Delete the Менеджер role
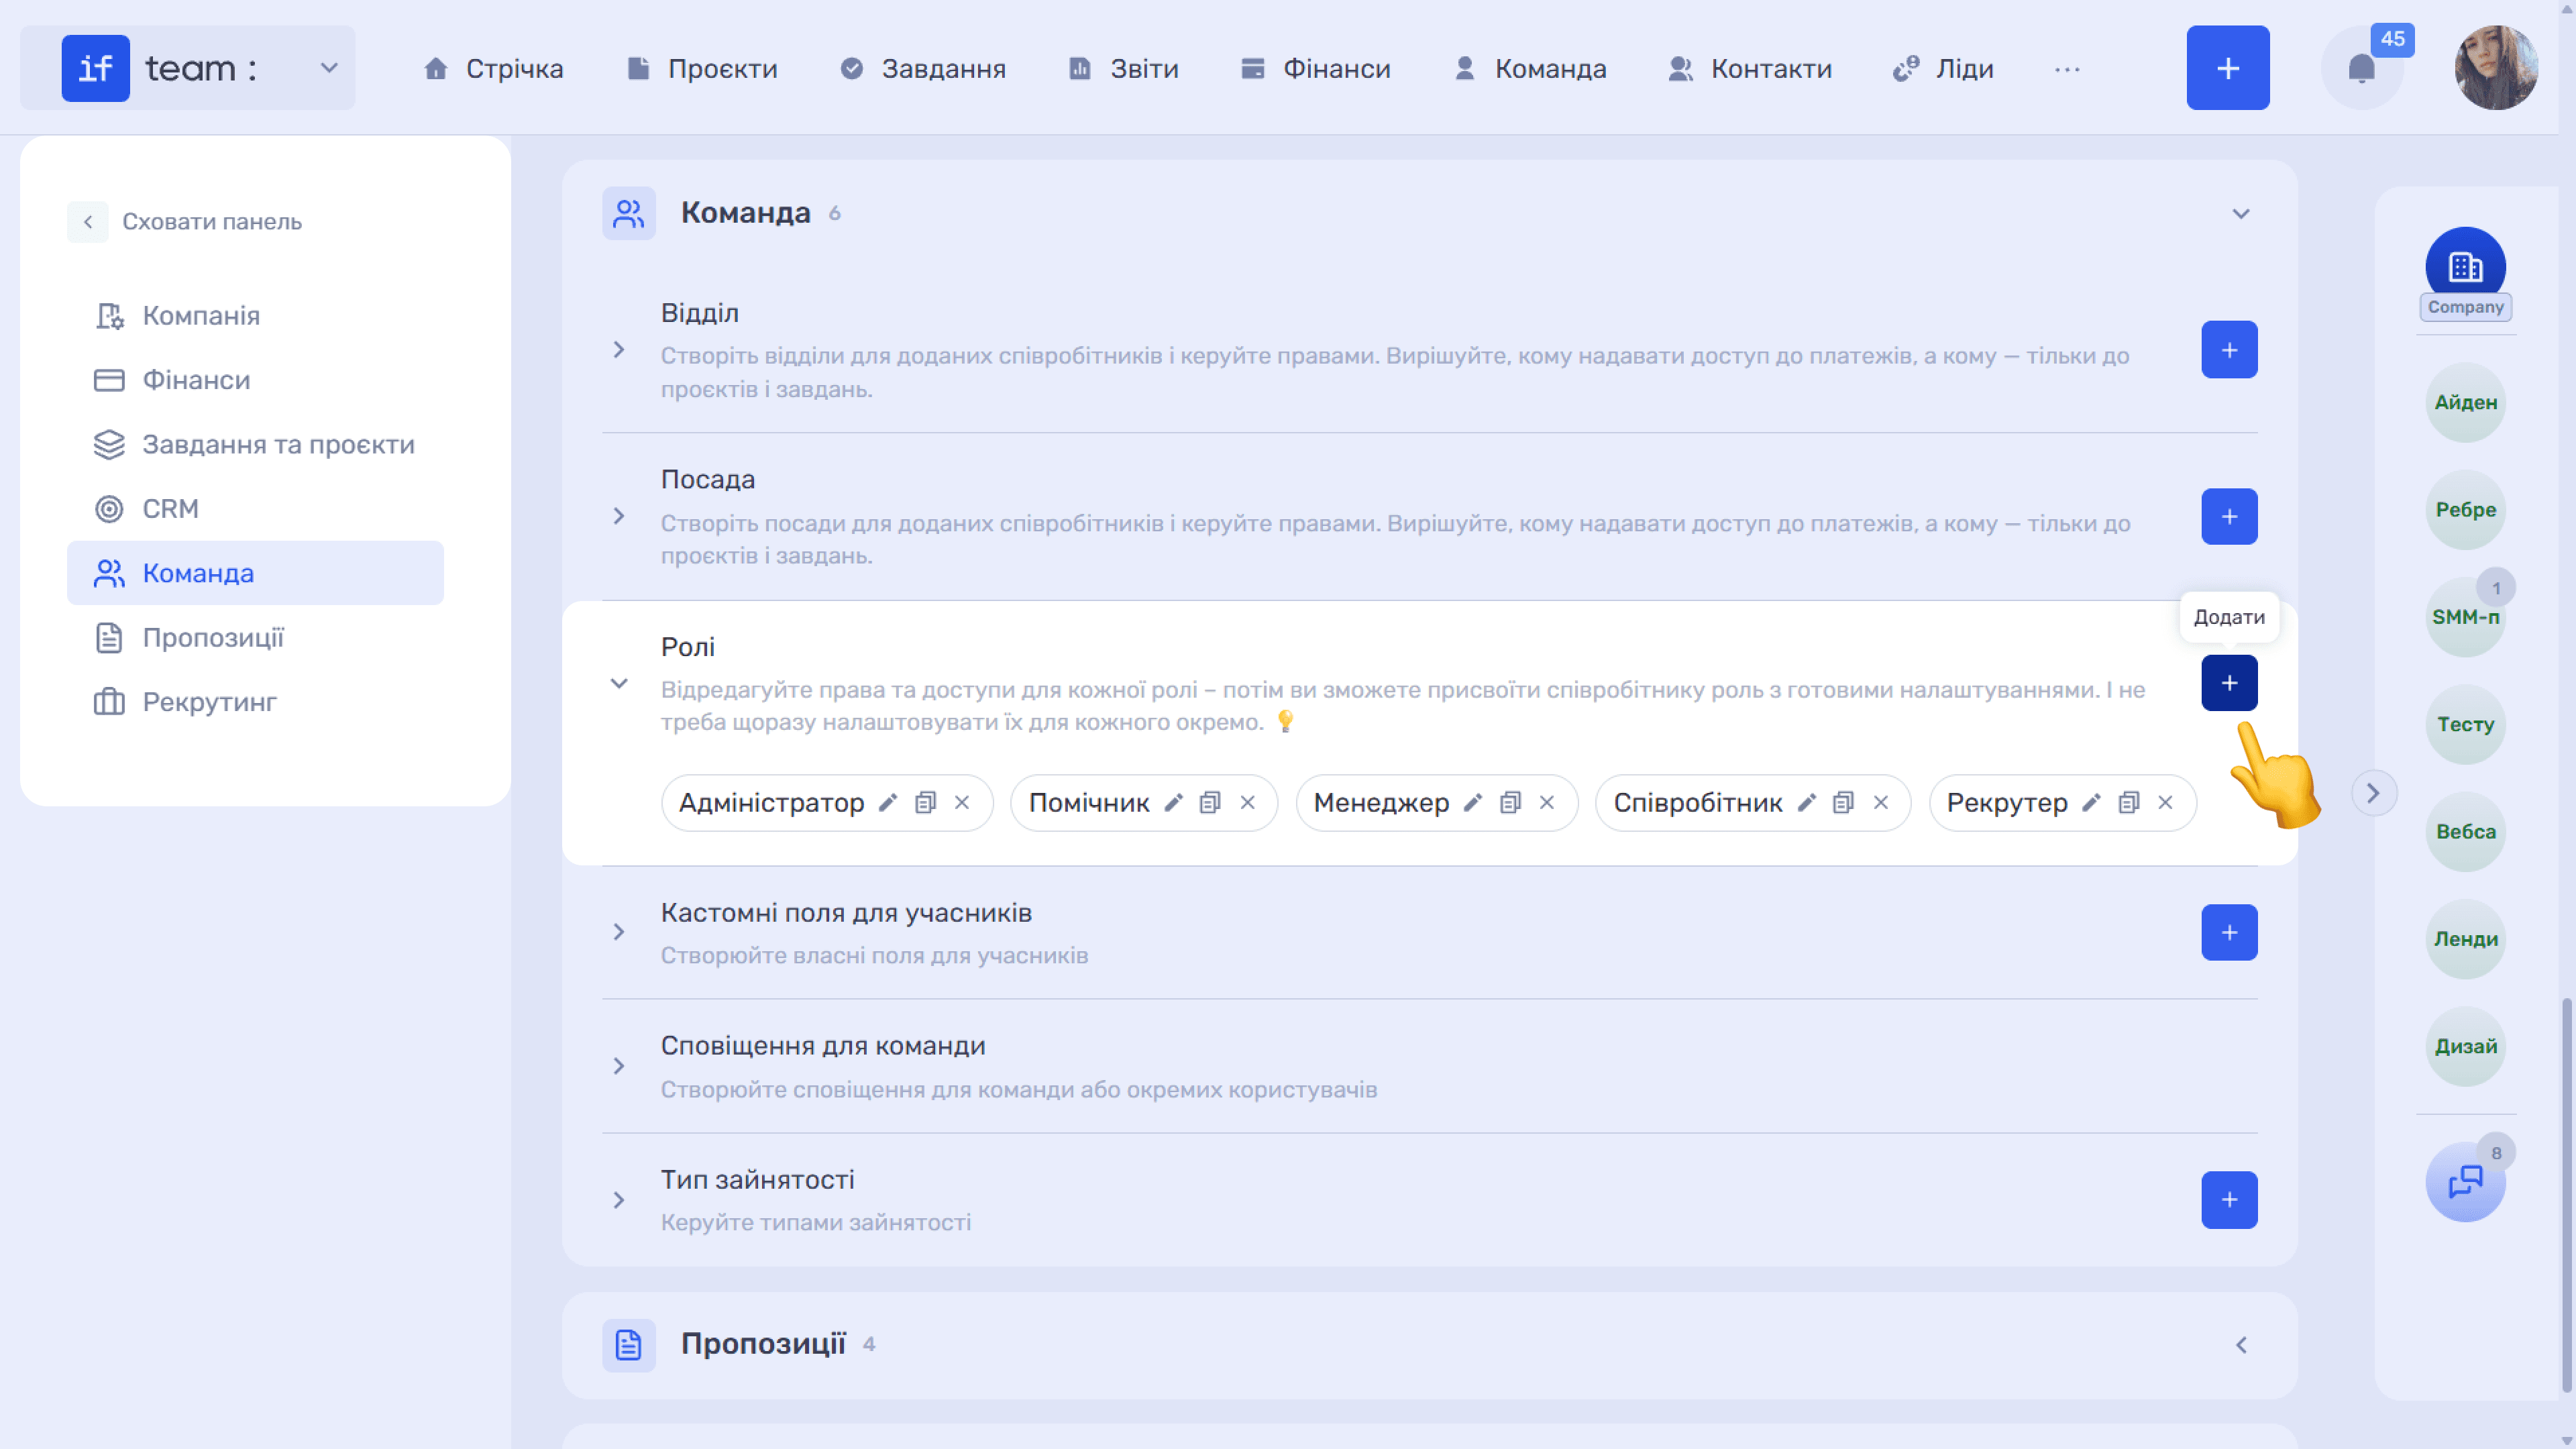The width and height of the screenshot is (2576, 1449). pos(1547,803)
